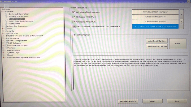Click Restore Settings button

tap(128, 101)
